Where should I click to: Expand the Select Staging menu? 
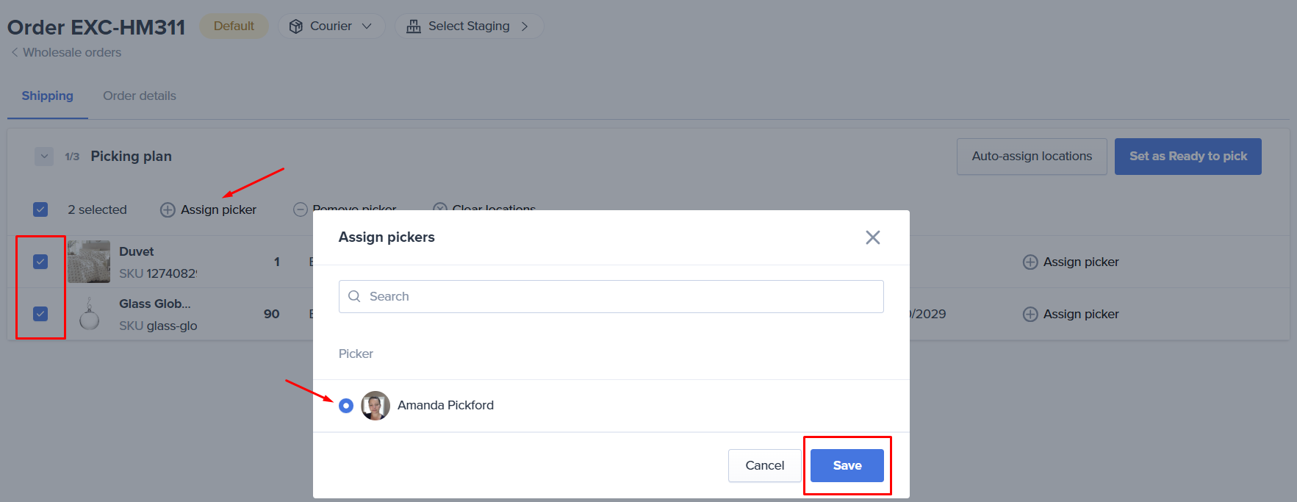[469, 26]
